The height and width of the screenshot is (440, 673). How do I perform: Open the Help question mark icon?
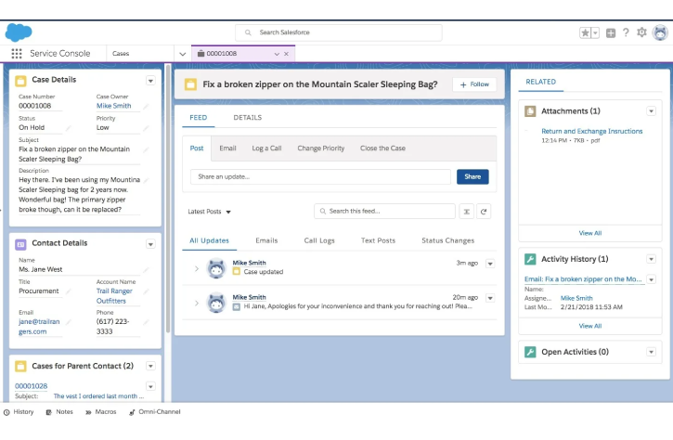click(x=626, y=32)
